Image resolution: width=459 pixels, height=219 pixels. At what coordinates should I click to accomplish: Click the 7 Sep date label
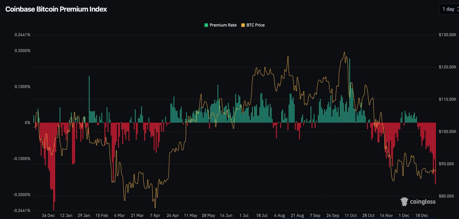[x=316, y=216]
